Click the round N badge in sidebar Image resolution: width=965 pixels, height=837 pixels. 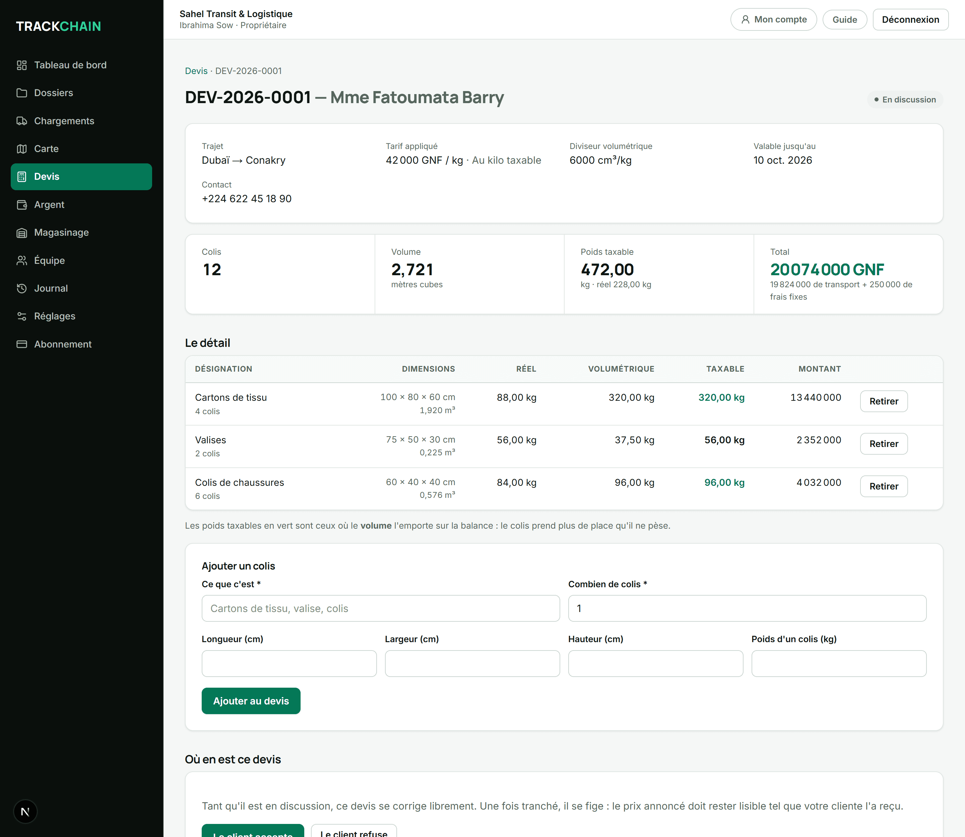click(25, 812)
